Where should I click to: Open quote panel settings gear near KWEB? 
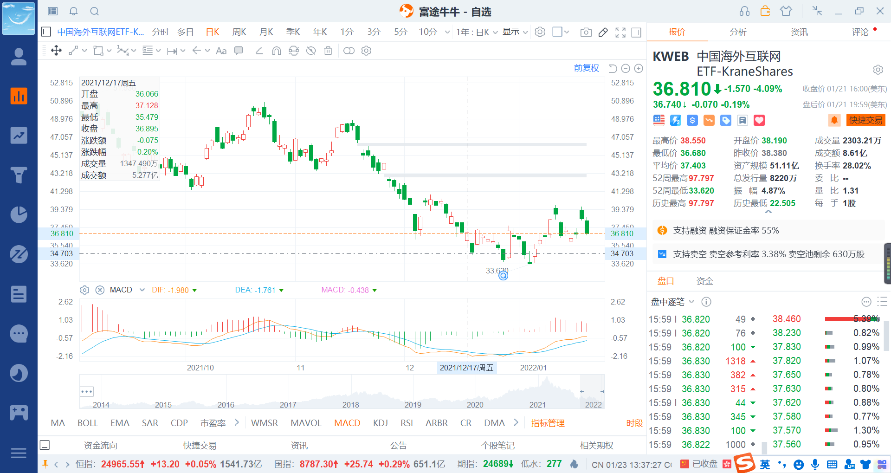[x=878, y=70]
